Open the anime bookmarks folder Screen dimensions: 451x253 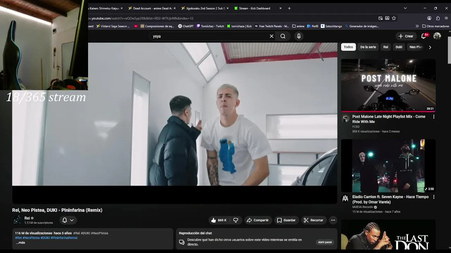[x=298, y=26]
